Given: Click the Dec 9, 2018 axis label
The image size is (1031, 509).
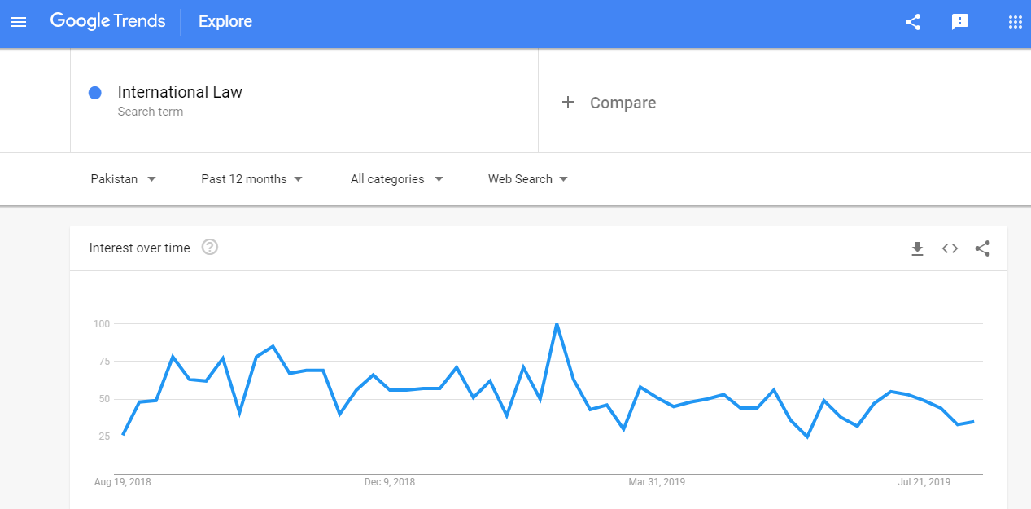Looking at the screenshot, I should [x=390, y=482].
